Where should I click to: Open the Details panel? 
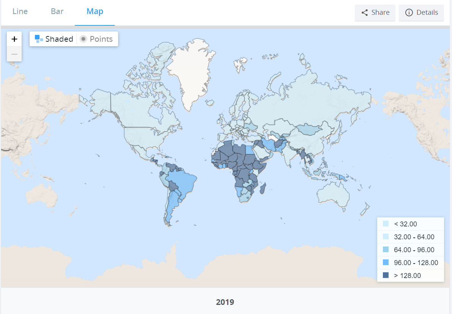tap(421, 13)
